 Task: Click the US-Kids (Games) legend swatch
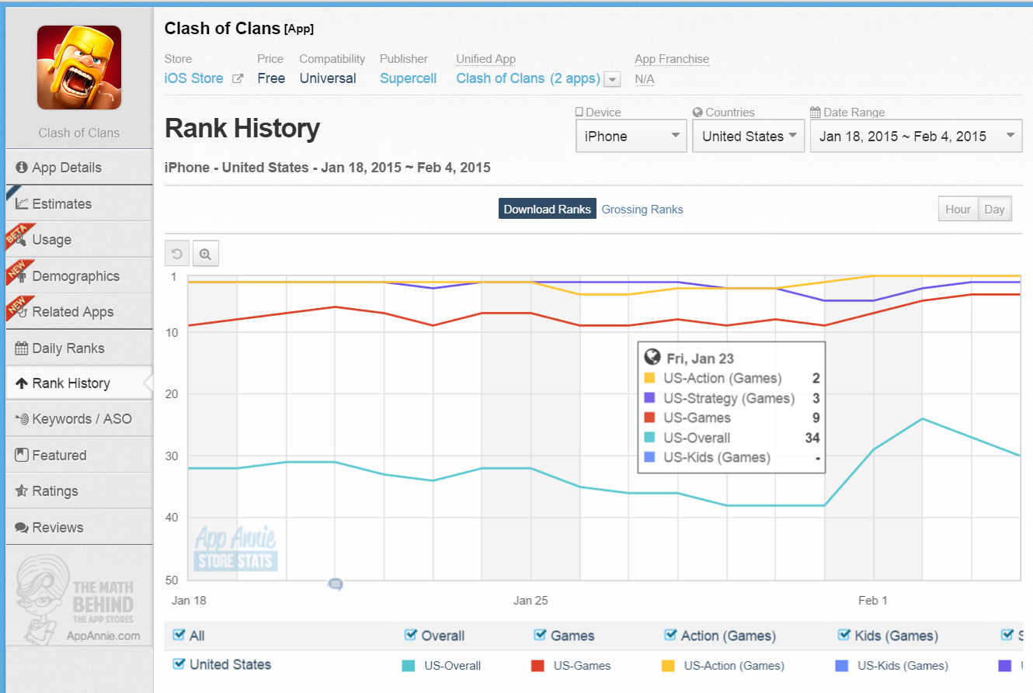841,665
